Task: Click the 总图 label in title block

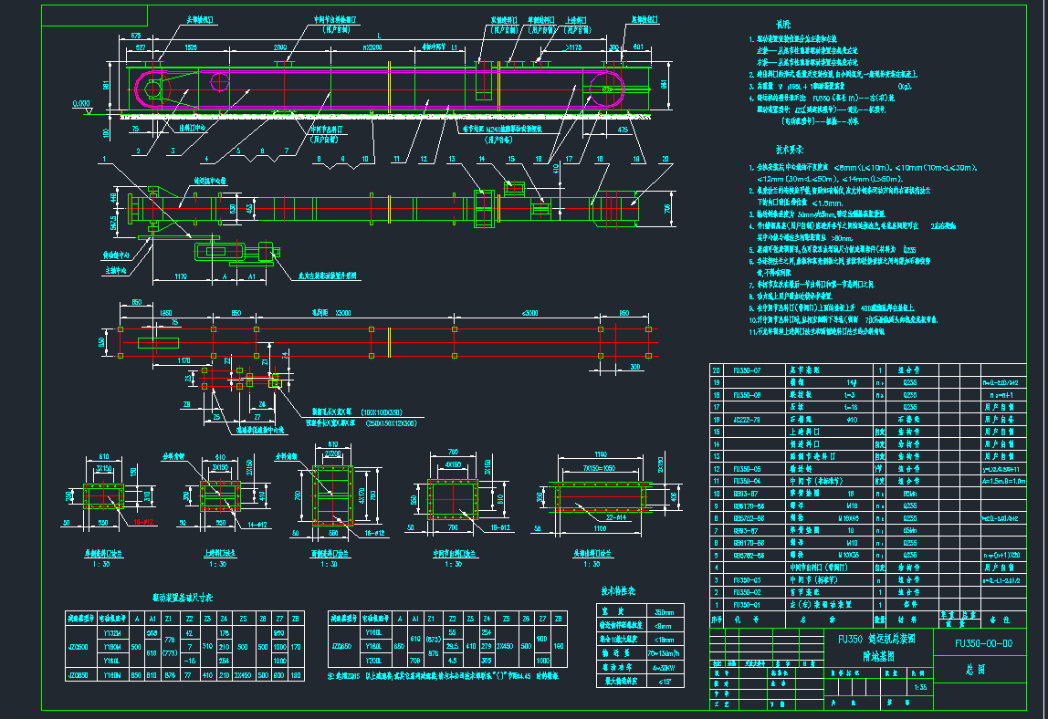Action: 976,670
